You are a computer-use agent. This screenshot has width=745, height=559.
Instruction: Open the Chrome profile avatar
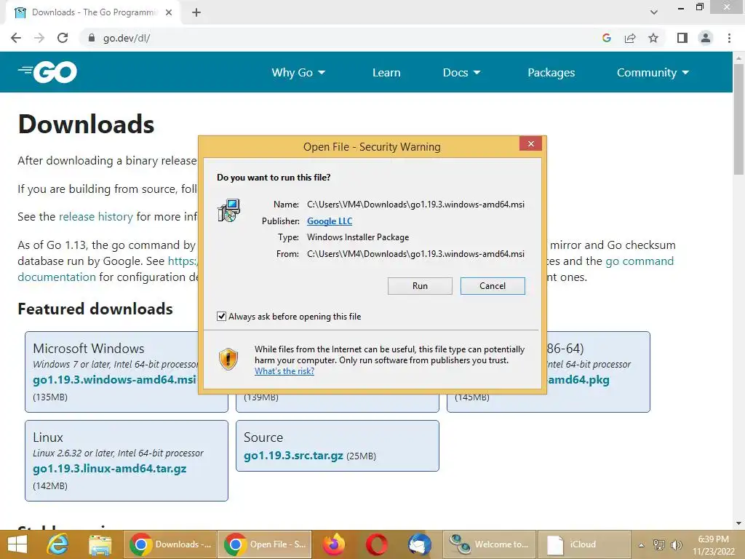coord(706,38)
